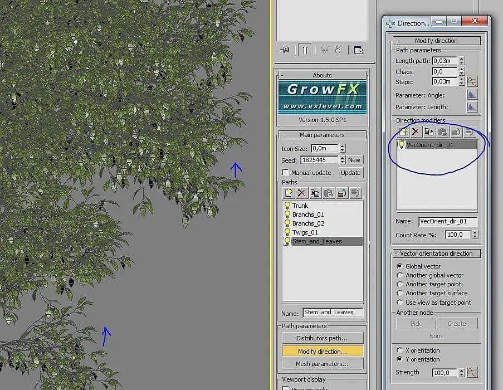Click Length path spinner
Viewport: 503px width, 390px height.
462,61
